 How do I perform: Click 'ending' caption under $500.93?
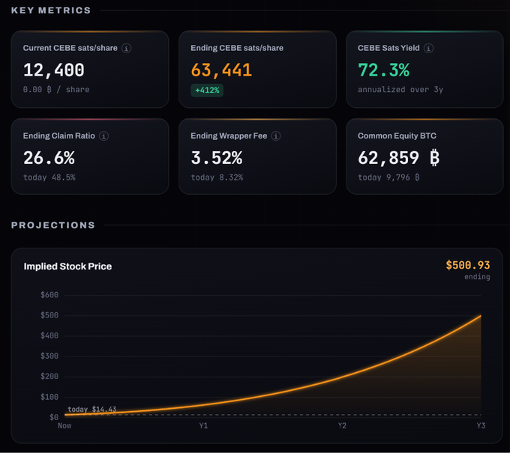(477, 277)
